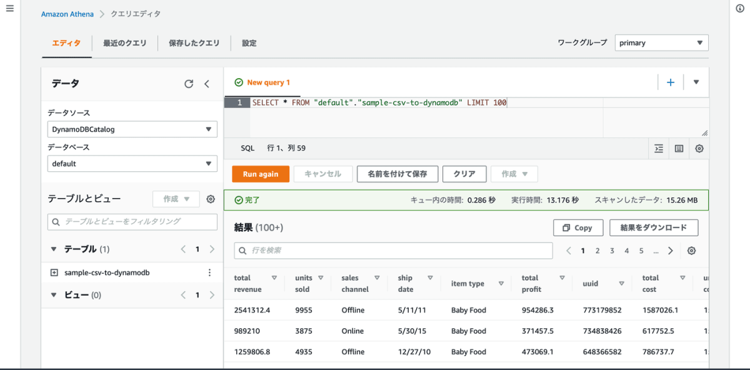Go to results page 5
750x370 pixels.
[x=641, y=251]
